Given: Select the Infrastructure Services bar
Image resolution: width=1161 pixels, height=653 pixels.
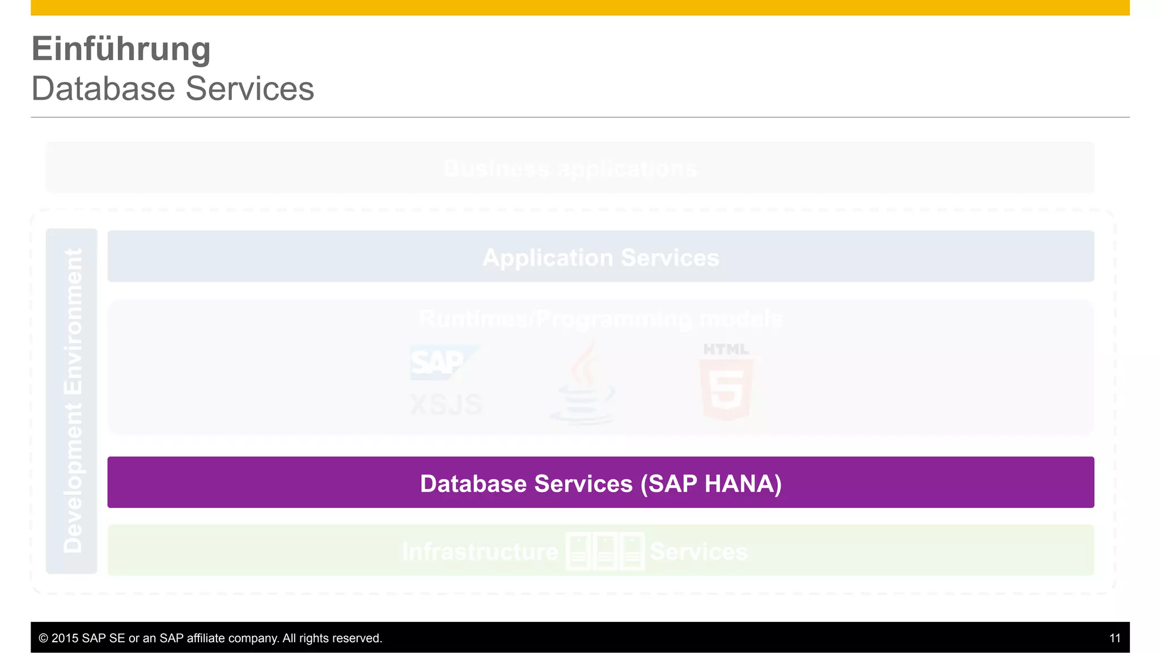Looking at the screenshot, I should pyautogui.click(x=601, y=550).
